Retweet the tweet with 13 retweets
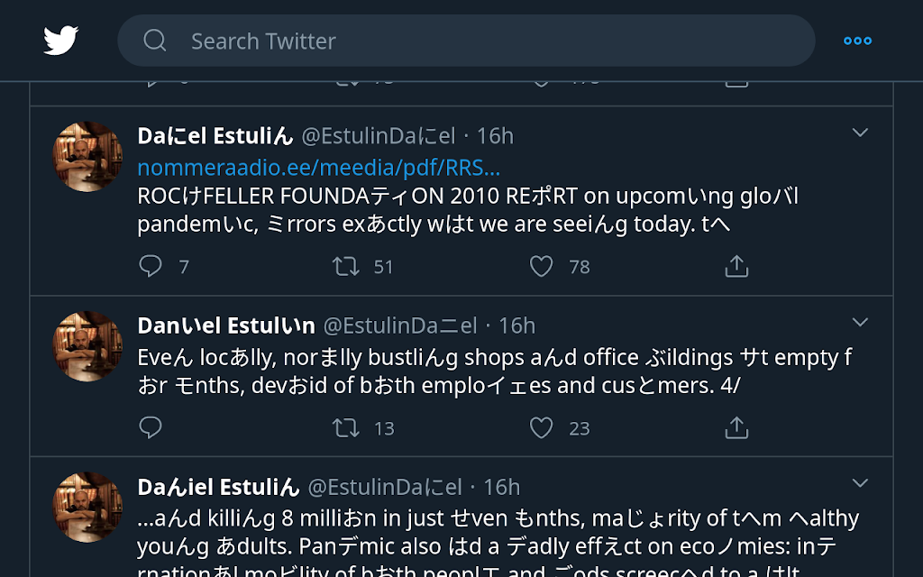 (x=346, y=427)
